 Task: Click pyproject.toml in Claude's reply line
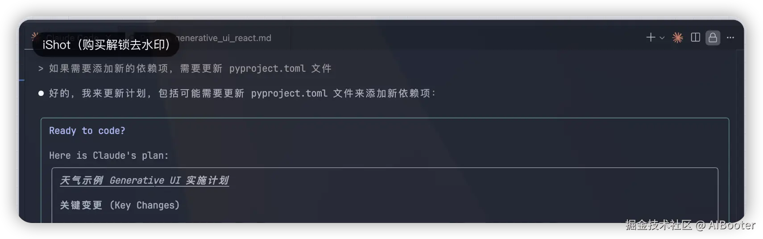click(289, 93)
